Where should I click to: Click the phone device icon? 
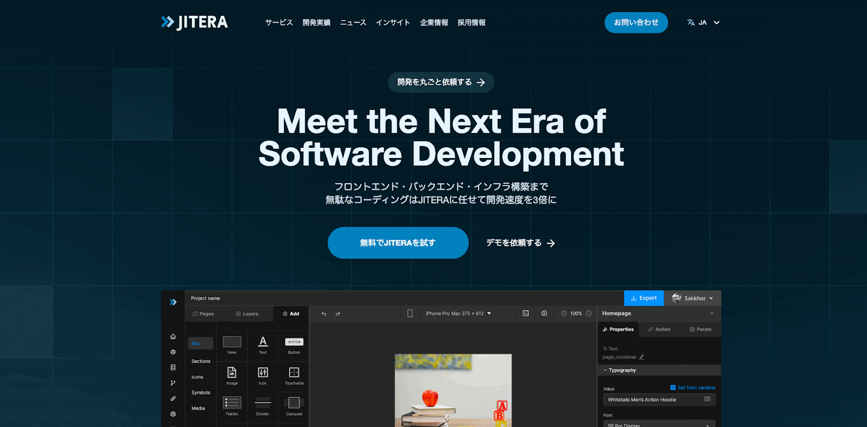coord(410,313)
